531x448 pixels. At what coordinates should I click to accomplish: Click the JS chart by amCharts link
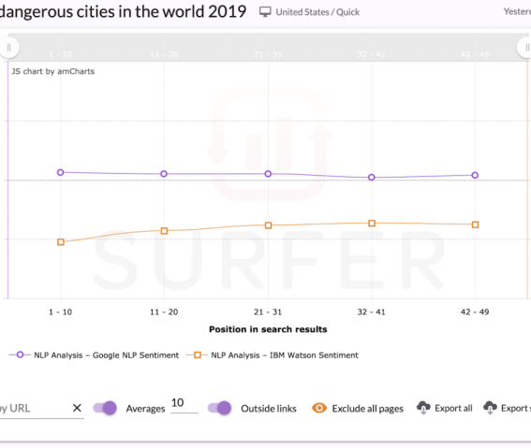[53, 71]
